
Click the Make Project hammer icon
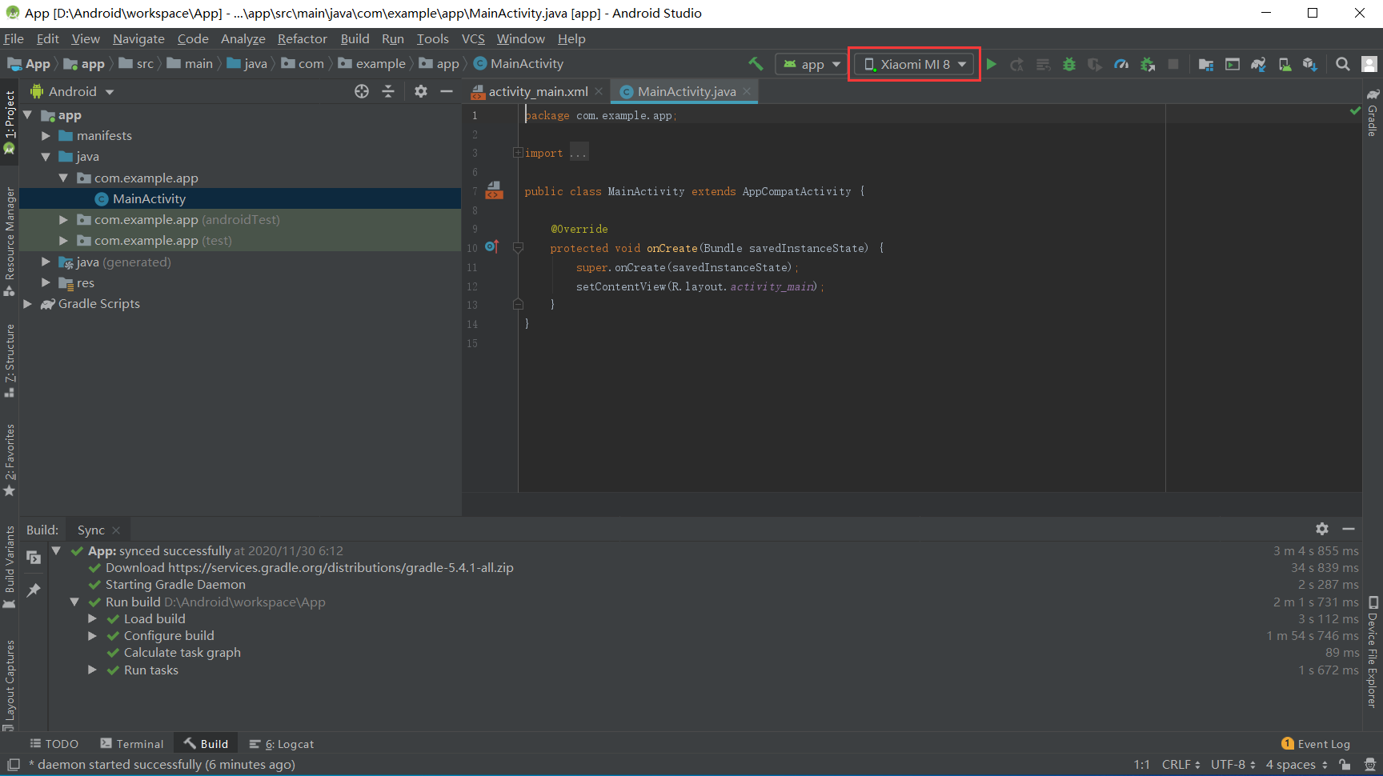(x=756, y=64)
